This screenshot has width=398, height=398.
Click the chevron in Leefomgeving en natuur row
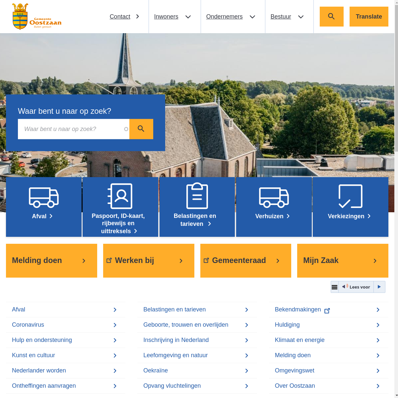(x=247, y=356)
